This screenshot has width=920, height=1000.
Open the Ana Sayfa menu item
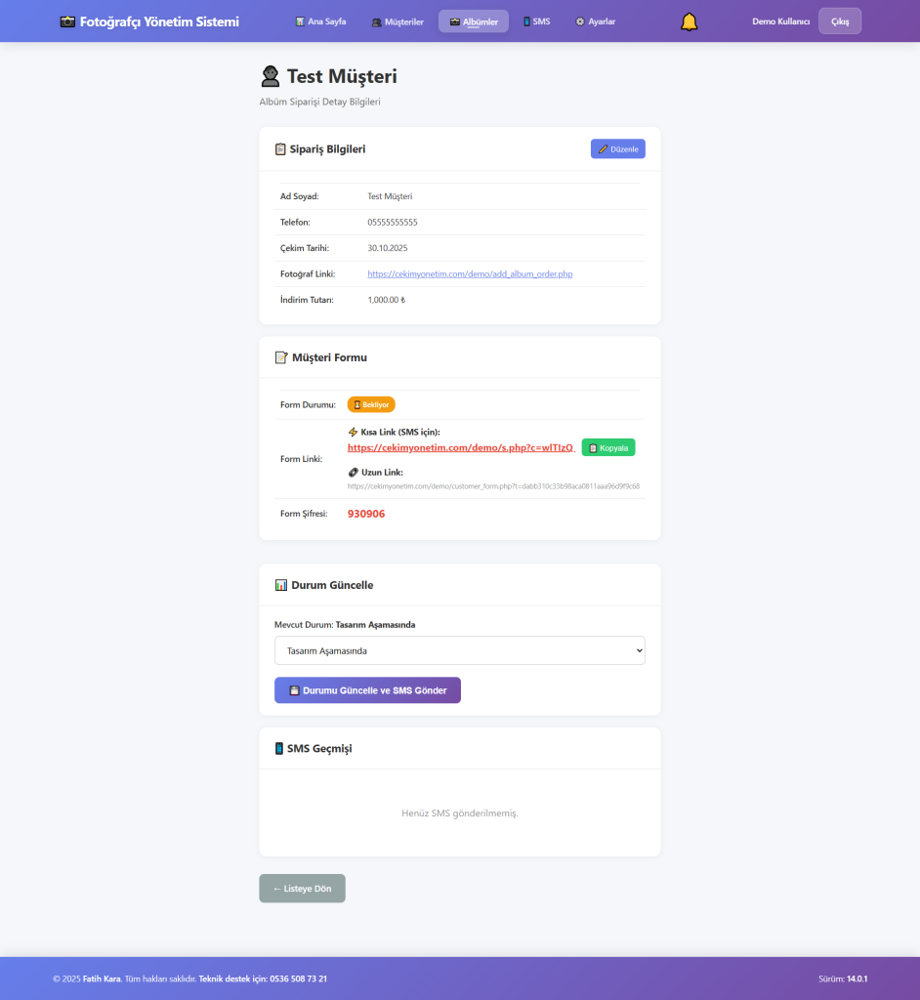tap(320, 21)
